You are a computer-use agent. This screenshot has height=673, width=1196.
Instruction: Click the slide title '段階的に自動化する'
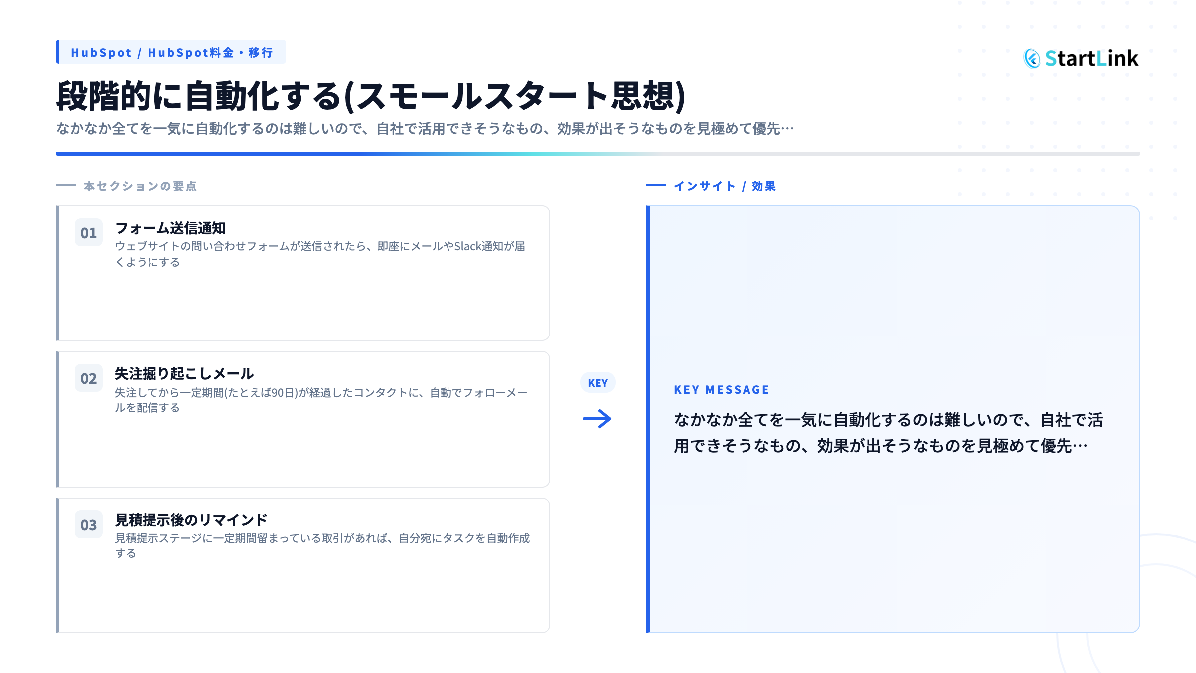click(199, 96)
